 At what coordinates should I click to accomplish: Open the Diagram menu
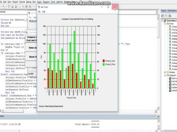[x=46, y=2]
